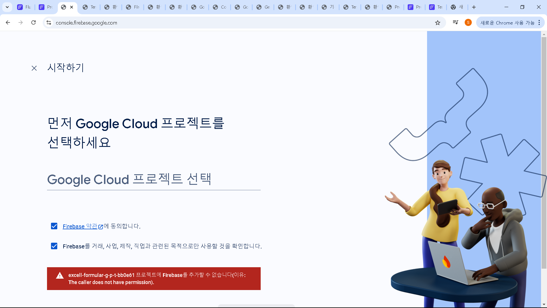Viewport: 547px width, 308px height.
Task: Switch to the Co tab
Action: (220, 7)
